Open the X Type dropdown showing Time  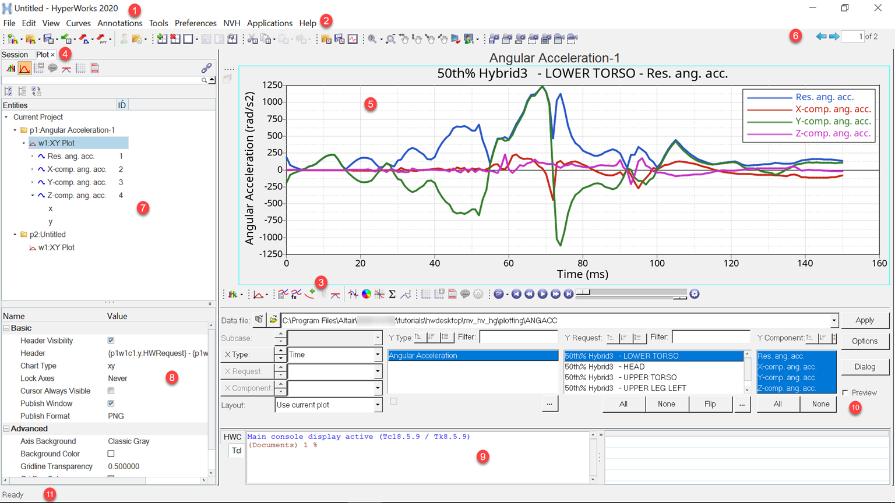[377, 355]
